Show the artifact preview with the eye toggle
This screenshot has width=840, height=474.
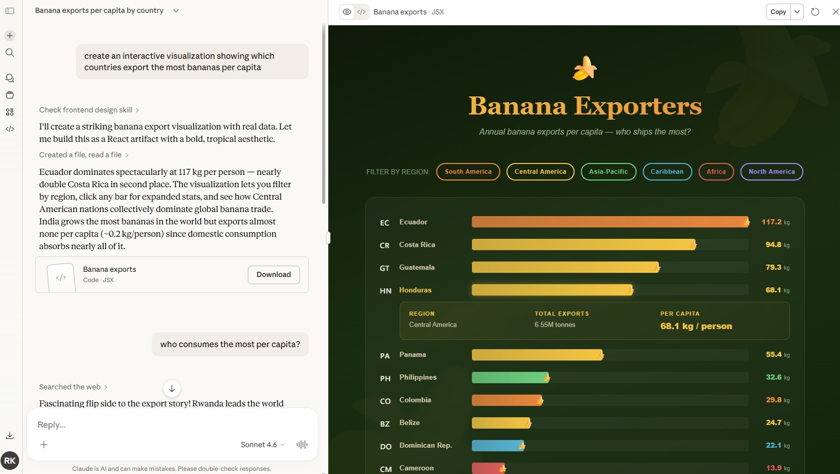click(x=346, y=11)
